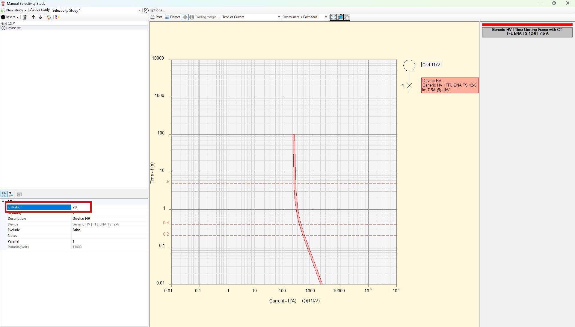Screen dimensions: 575x327
Task: Click the Print button
Action: pos(156,17)
